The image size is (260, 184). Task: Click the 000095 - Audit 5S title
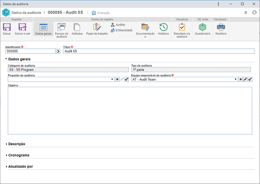point(65,13)
